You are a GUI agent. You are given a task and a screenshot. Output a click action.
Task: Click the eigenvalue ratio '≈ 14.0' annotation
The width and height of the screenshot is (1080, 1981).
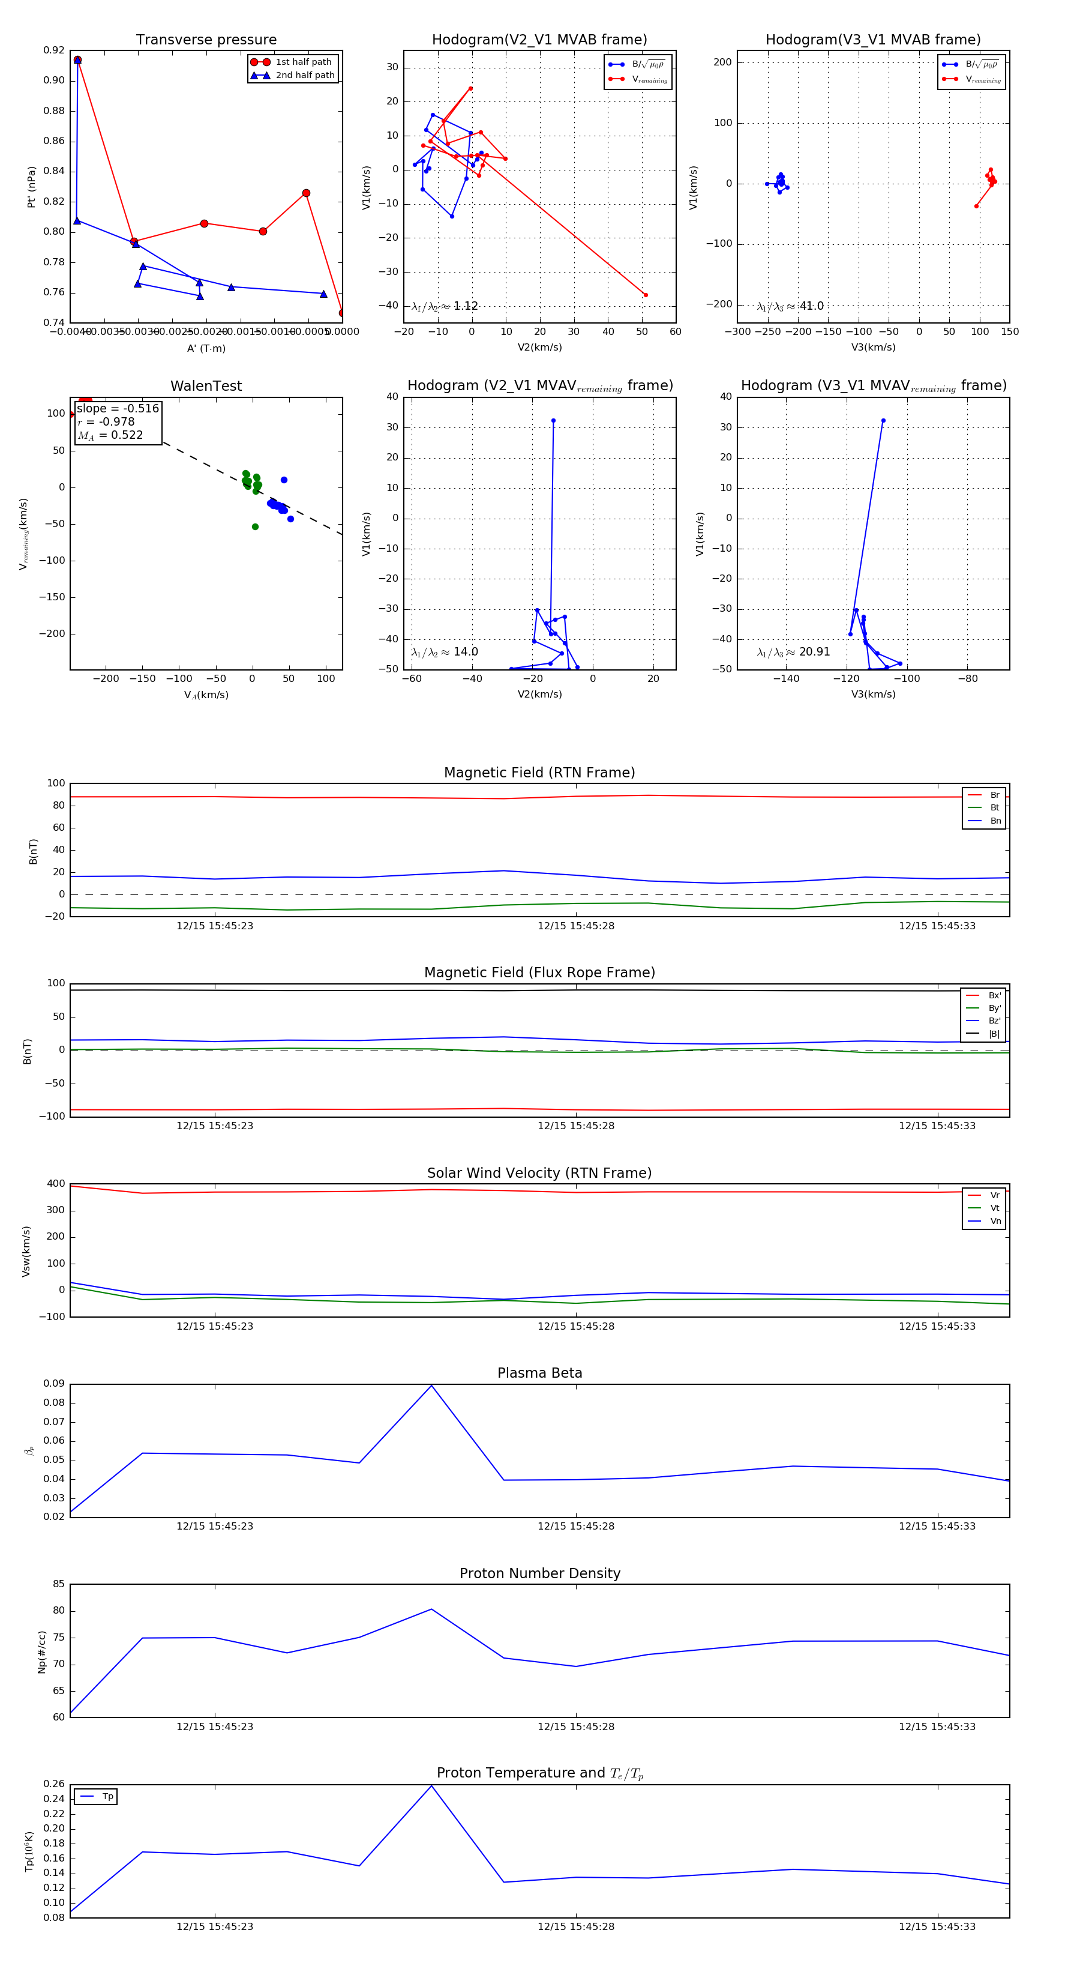click(445, 652)
